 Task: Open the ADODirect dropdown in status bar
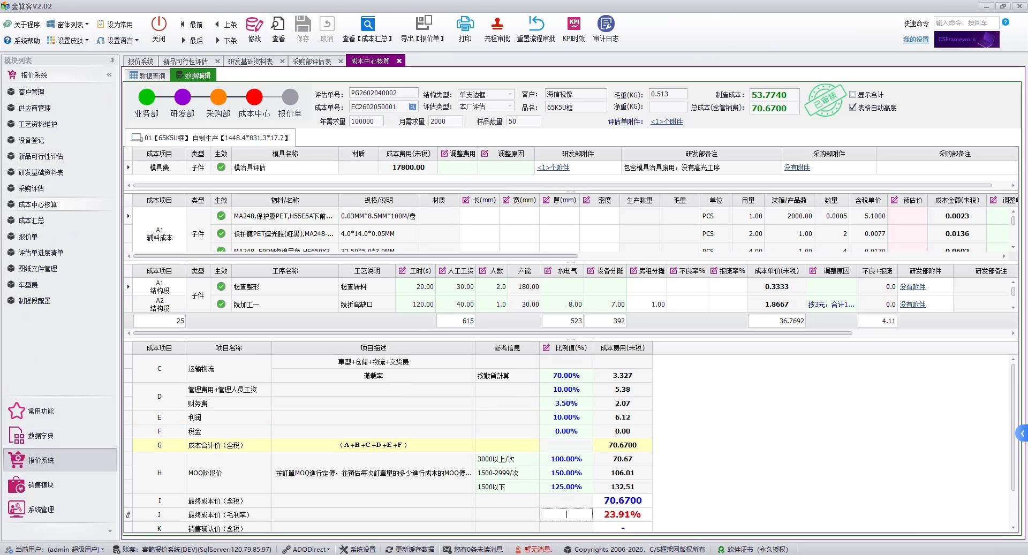tap(306, 550)
